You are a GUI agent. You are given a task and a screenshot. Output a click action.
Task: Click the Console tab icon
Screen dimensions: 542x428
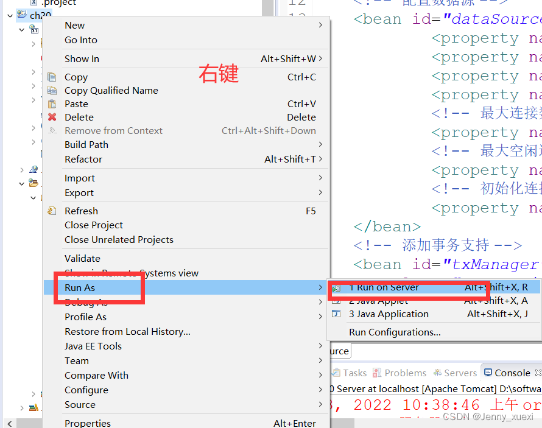488,373
